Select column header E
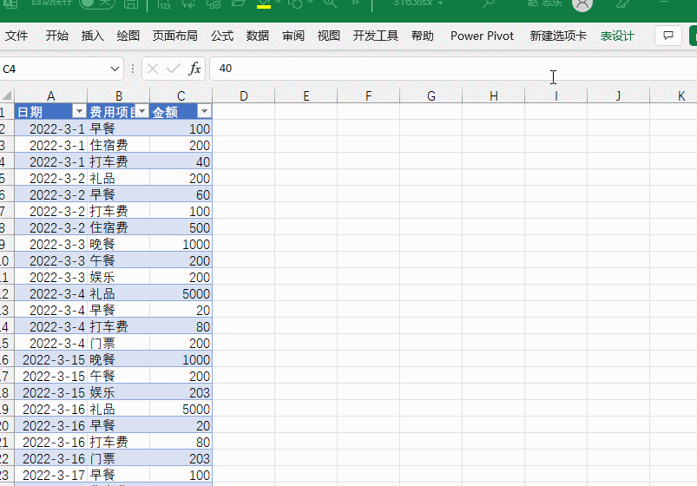The width and height of the screenshot is (697, 486). click(306, 95)
